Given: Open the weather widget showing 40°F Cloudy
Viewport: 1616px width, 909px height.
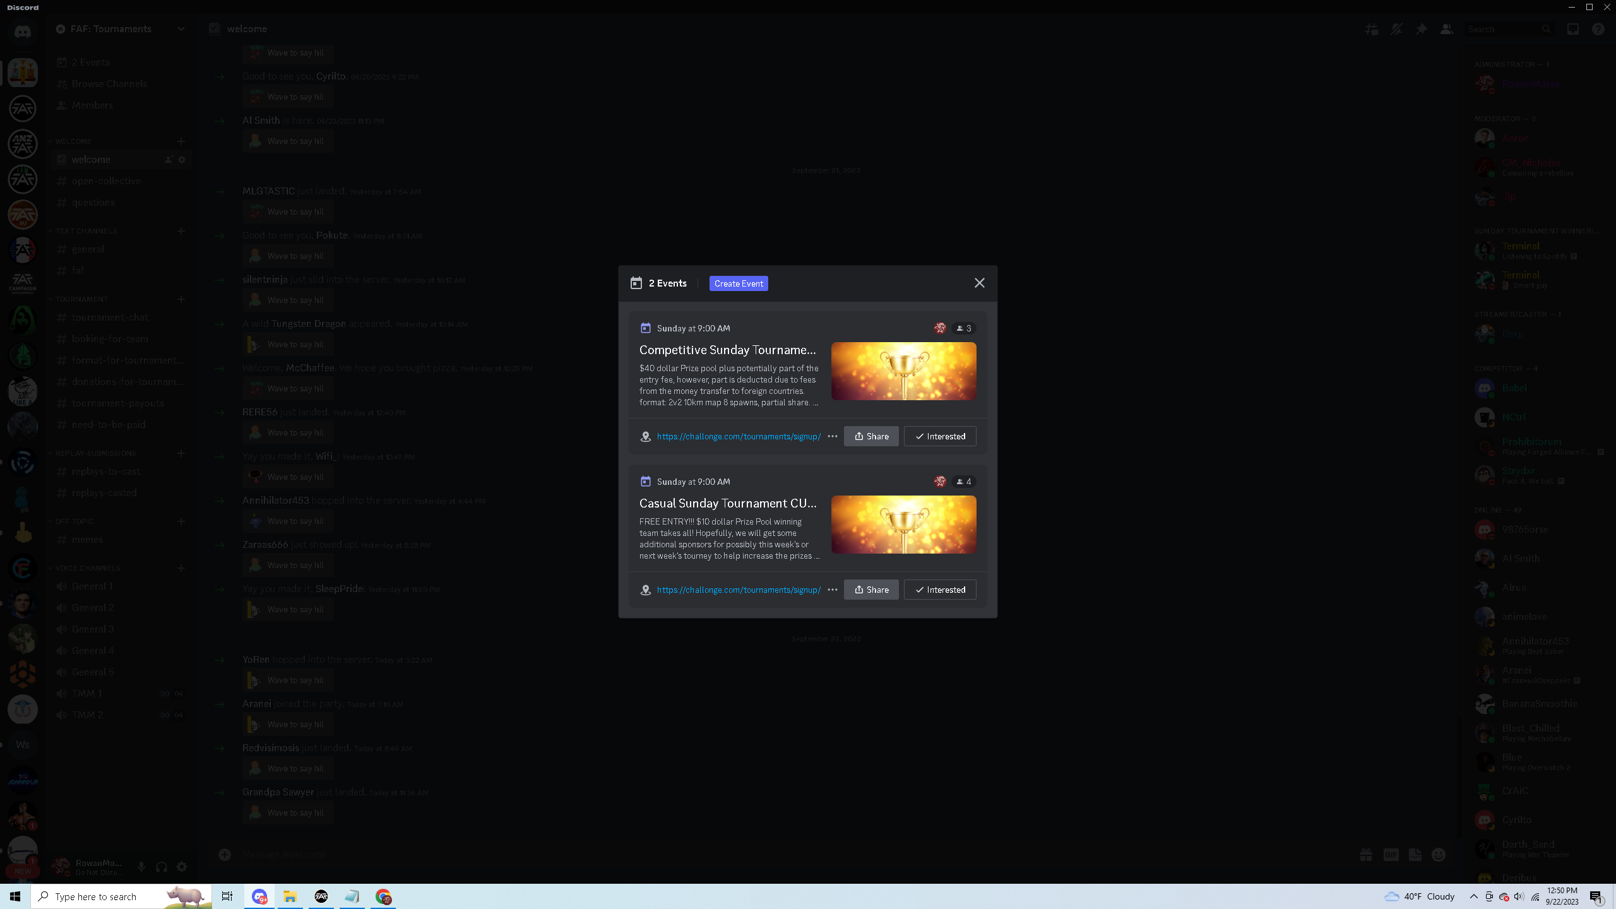Looking at the screenshot, I should pos(1420,896).
